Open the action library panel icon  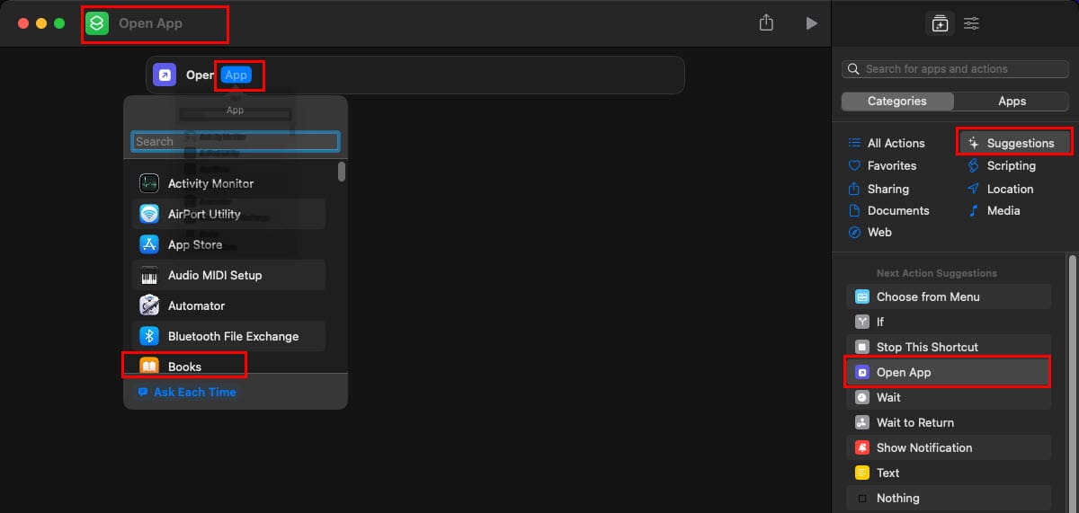(x=940, y=23)
